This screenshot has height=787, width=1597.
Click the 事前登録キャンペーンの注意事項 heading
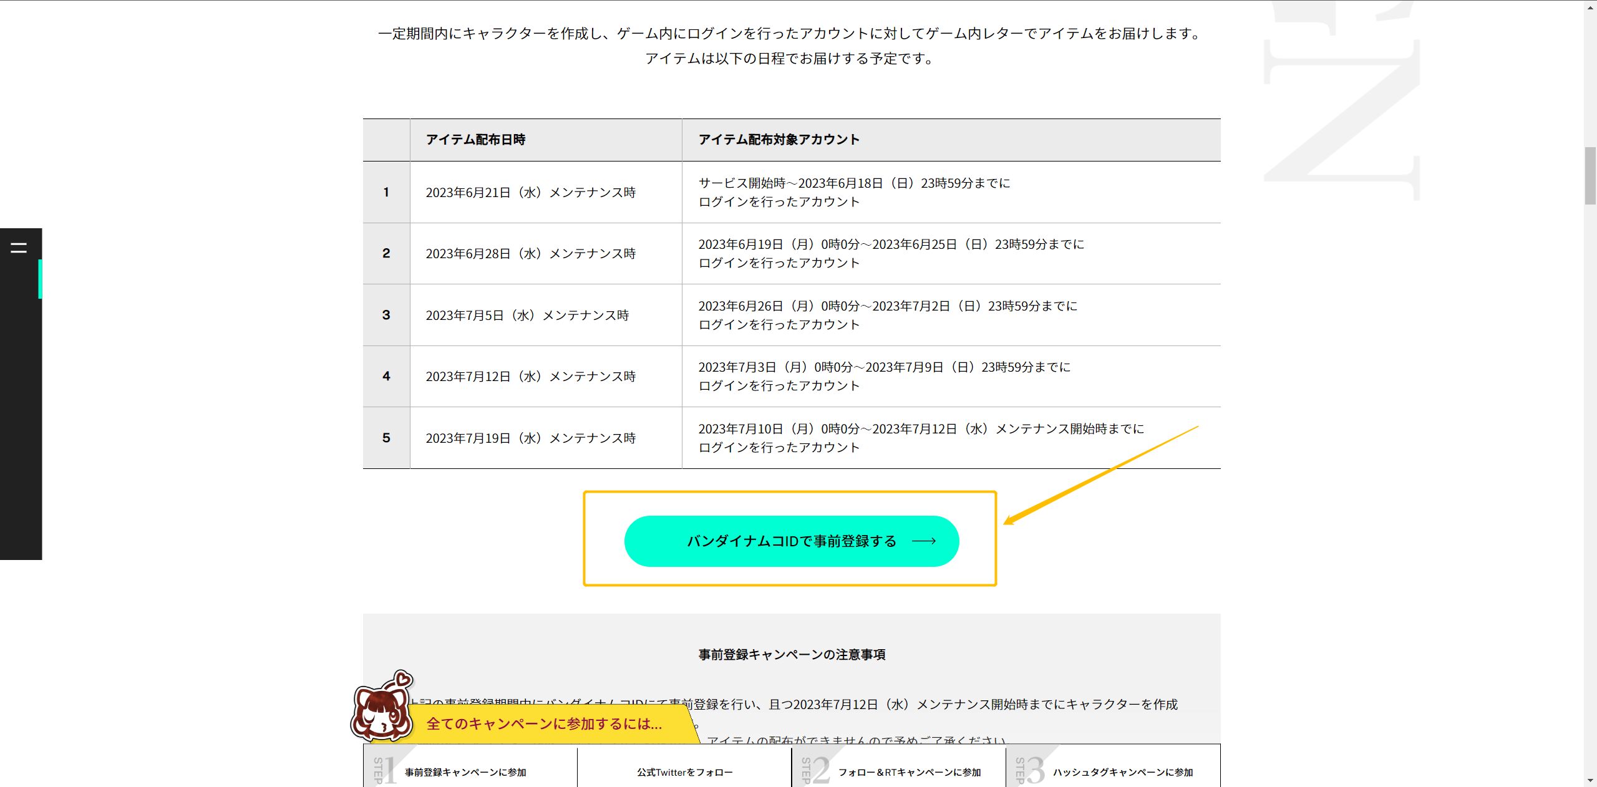792,655
